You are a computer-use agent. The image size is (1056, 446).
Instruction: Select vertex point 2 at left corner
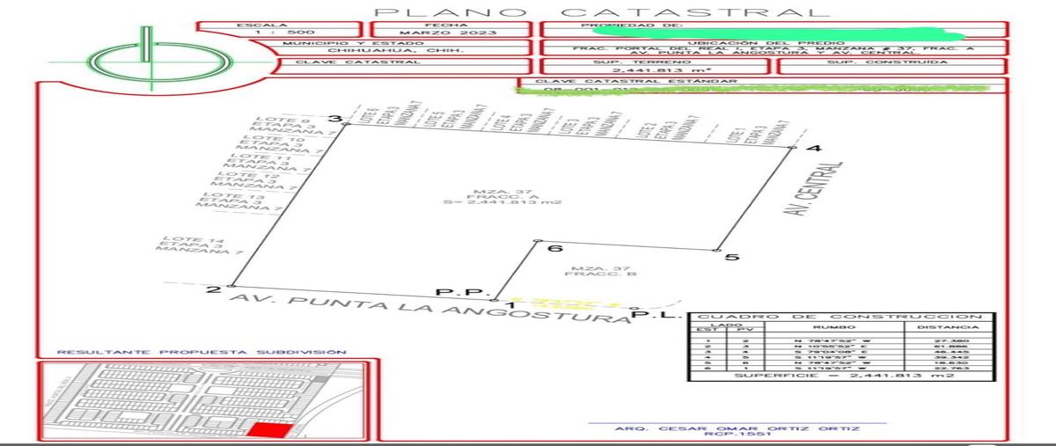click(231, 286)
